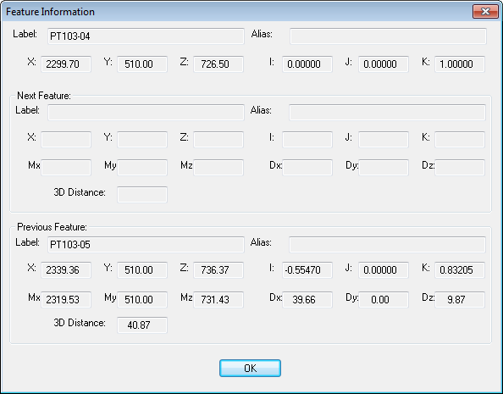503x394 pixels.
Task: Click the Previous Feature X field 2339.36
Action: 66,269
